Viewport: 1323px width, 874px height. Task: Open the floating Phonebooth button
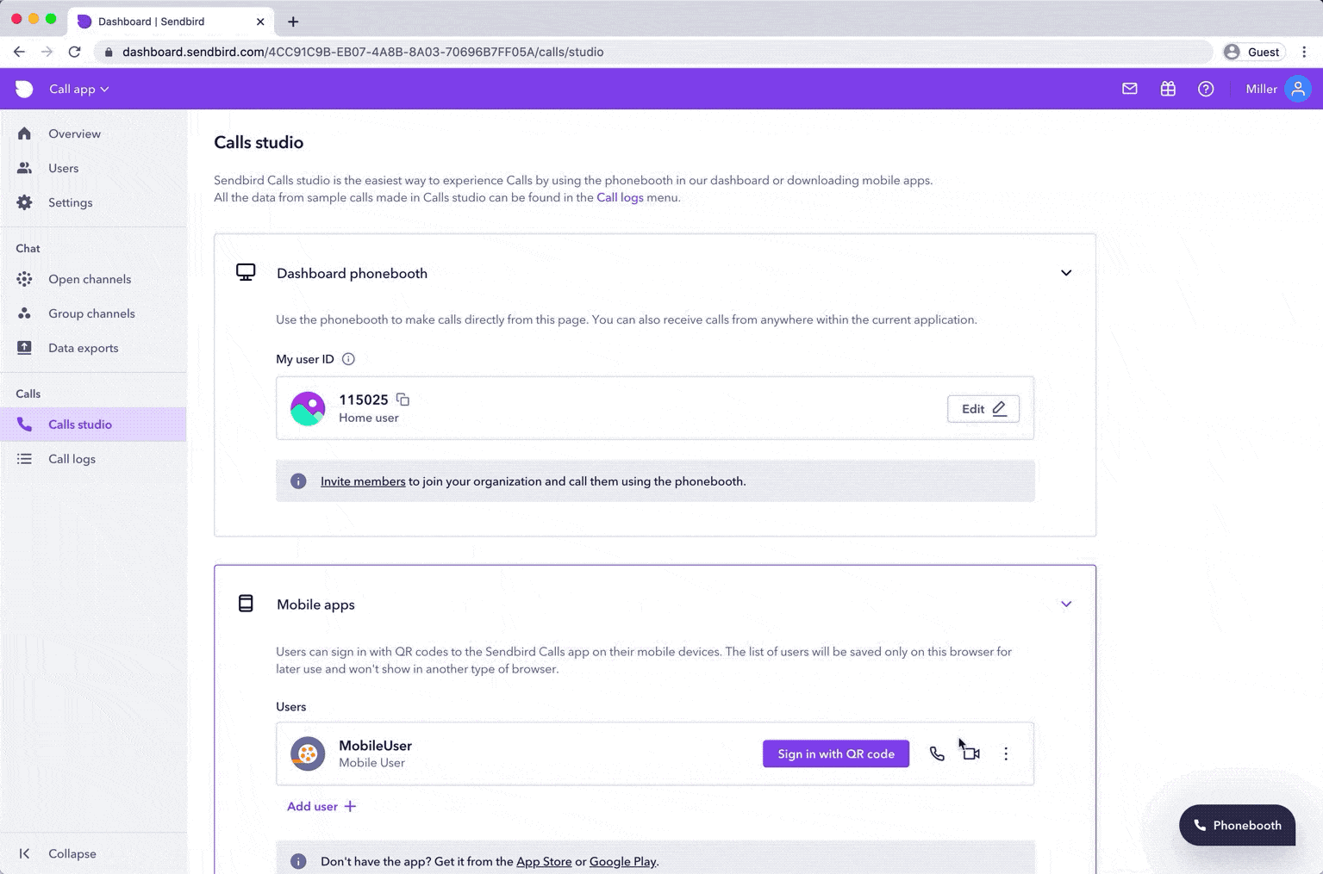(x=1237, y=825)
